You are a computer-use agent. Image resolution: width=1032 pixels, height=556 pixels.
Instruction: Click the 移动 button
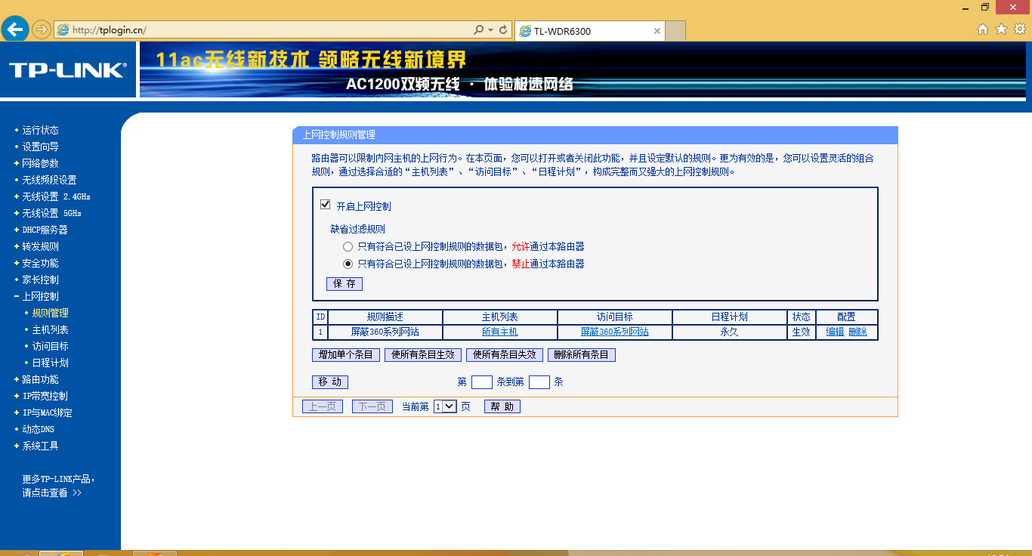click(330, 382)
